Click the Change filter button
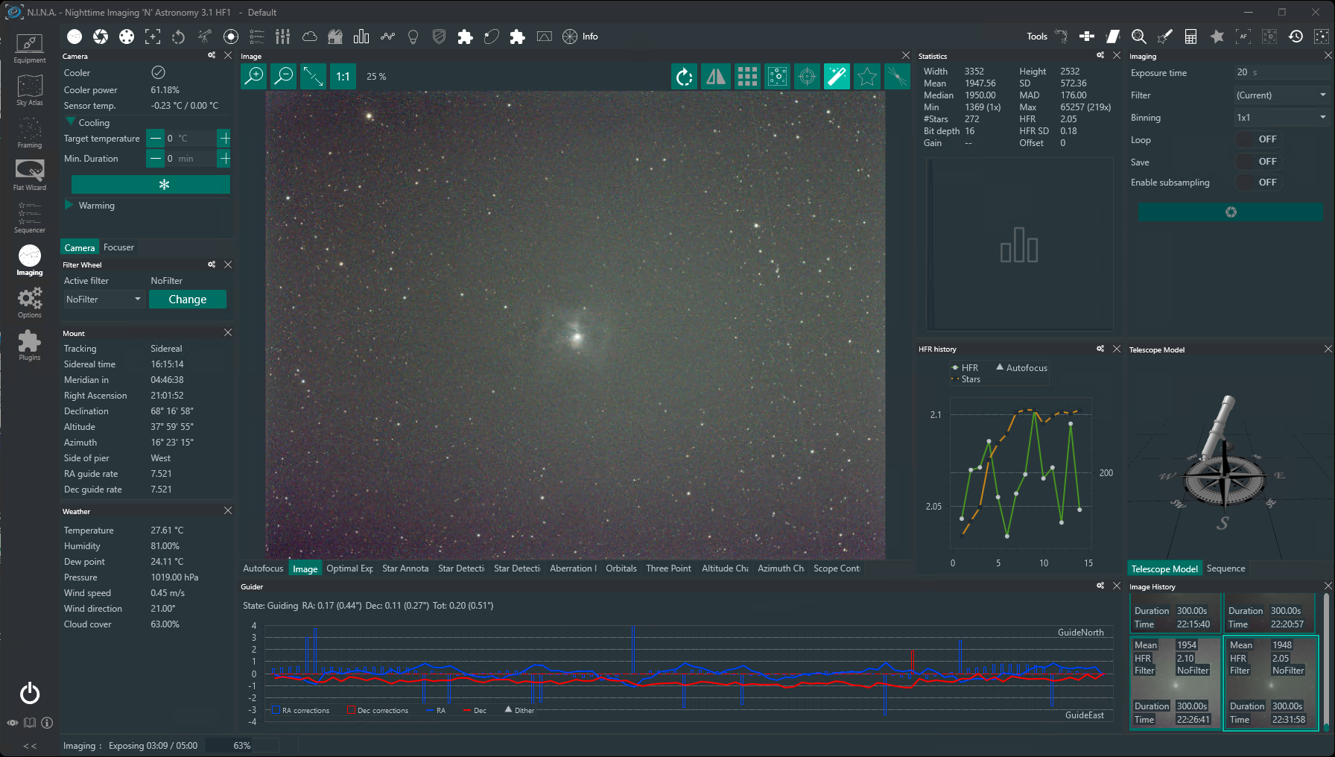 tap(188, 300)
